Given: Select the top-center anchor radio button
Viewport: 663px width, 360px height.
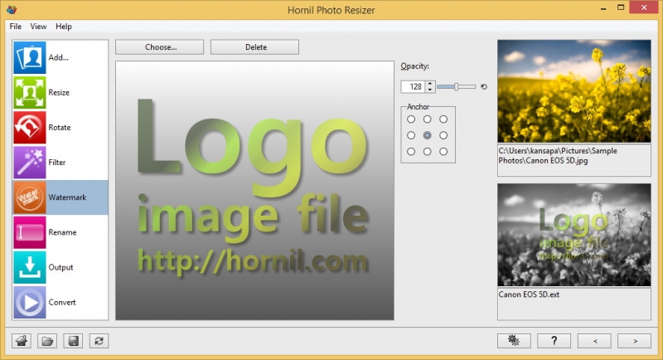Looking at the screenshot, I should pos(427,119).
